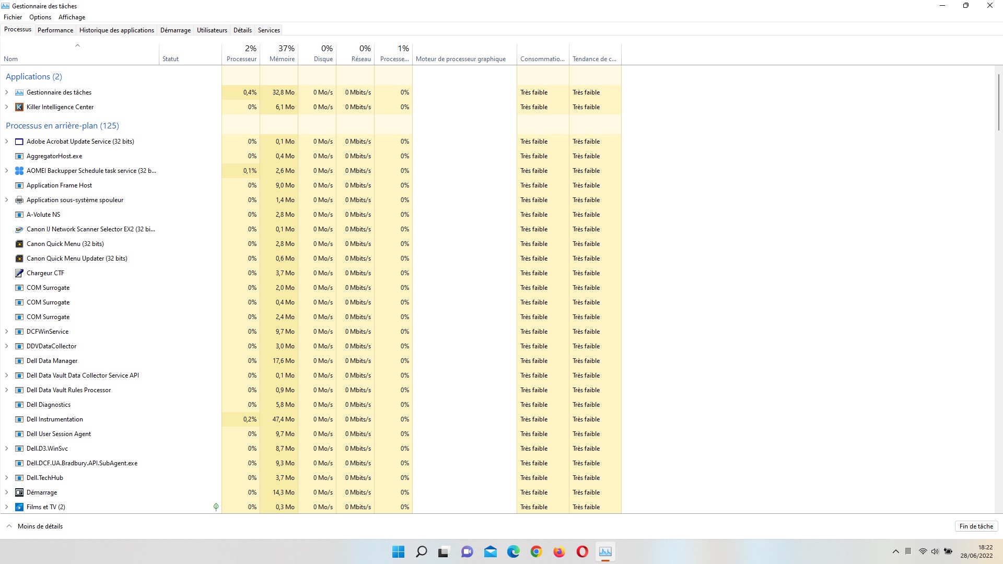Expand the Gestionnaire des tâches row
This screenshot has height=564, width=1003.
click(7, 92)
